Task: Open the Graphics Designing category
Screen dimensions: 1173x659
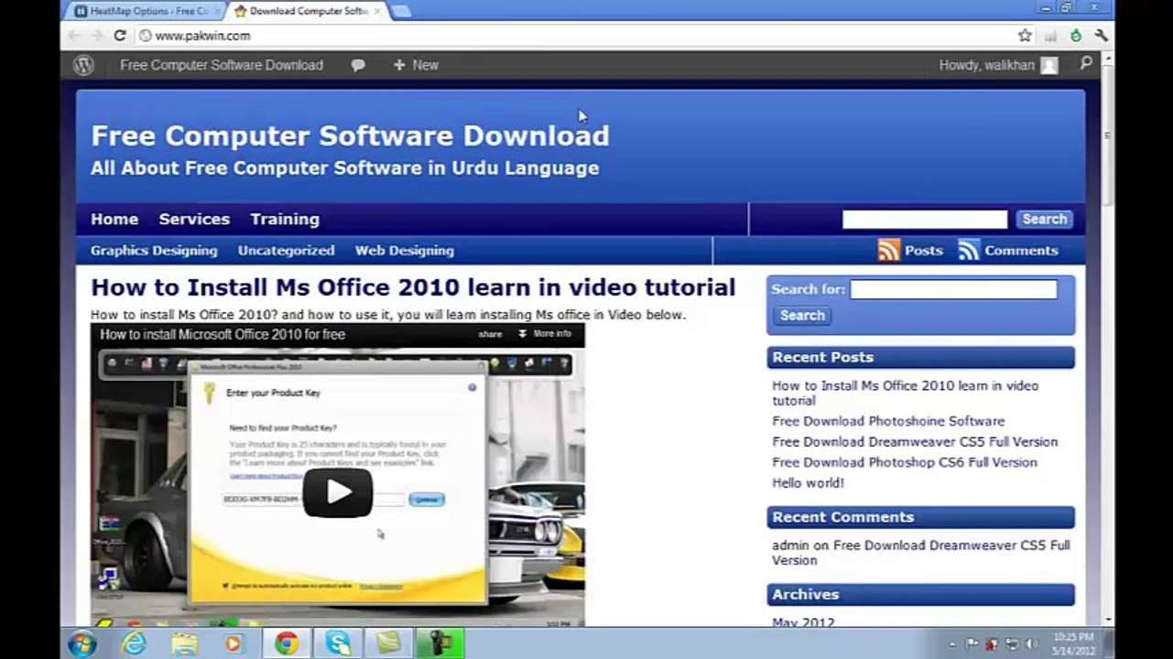Action: click(x=154, y=250)
